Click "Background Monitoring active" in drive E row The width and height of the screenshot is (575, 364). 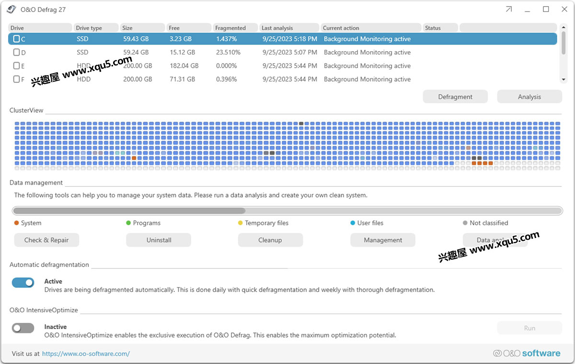367,66
